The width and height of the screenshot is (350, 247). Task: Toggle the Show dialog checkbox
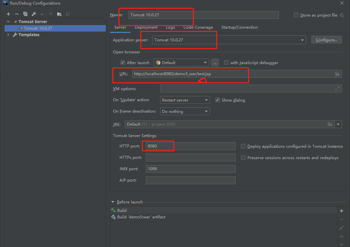218,100
